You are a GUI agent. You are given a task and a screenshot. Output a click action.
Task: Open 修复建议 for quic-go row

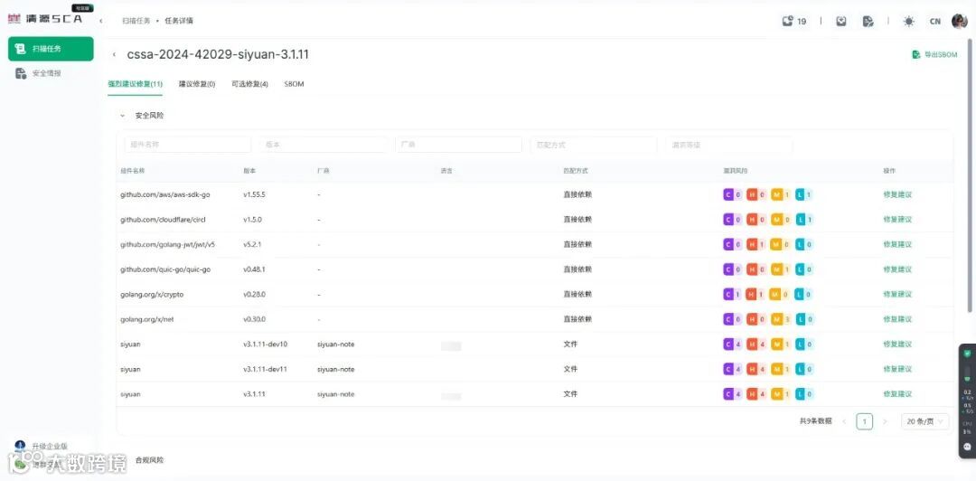coord(897,269)
